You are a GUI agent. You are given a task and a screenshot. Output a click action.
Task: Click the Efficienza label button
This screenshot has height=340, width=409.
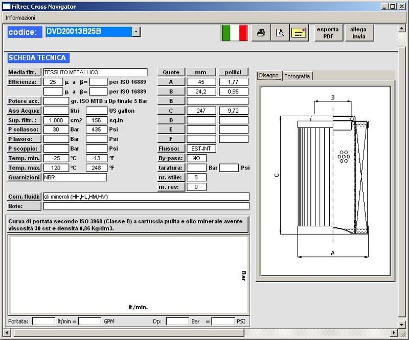tap(24, 82)
